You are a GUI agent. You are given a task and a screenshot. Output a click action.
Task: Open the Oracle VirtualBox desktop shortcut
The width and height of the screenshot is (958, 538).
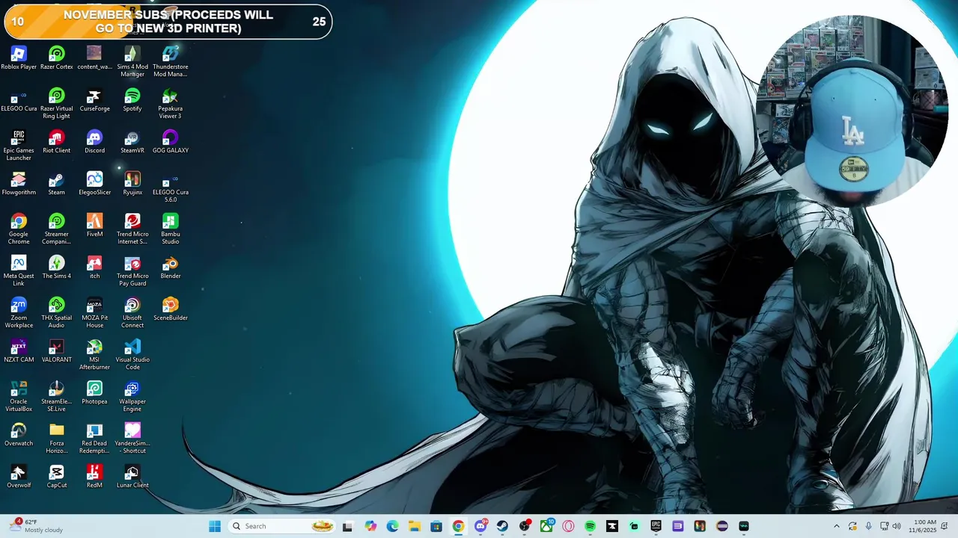(x=19, y=396)
